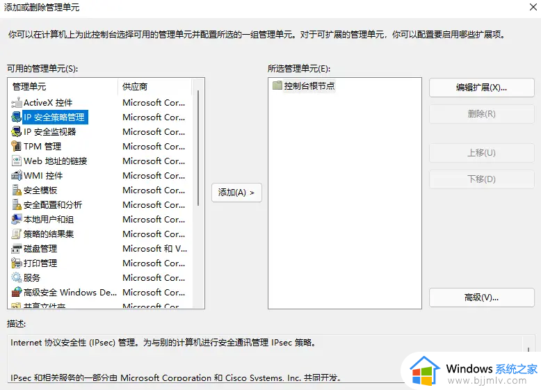This screenshot has width=541, height=390.
Task: Select the 安全模板 entry
Action: 40,190
